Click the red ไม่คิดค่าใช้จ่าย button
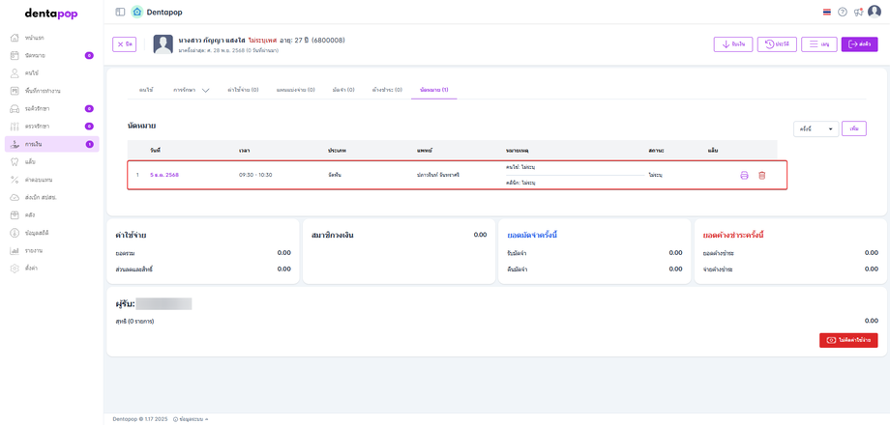 (848, 340)
